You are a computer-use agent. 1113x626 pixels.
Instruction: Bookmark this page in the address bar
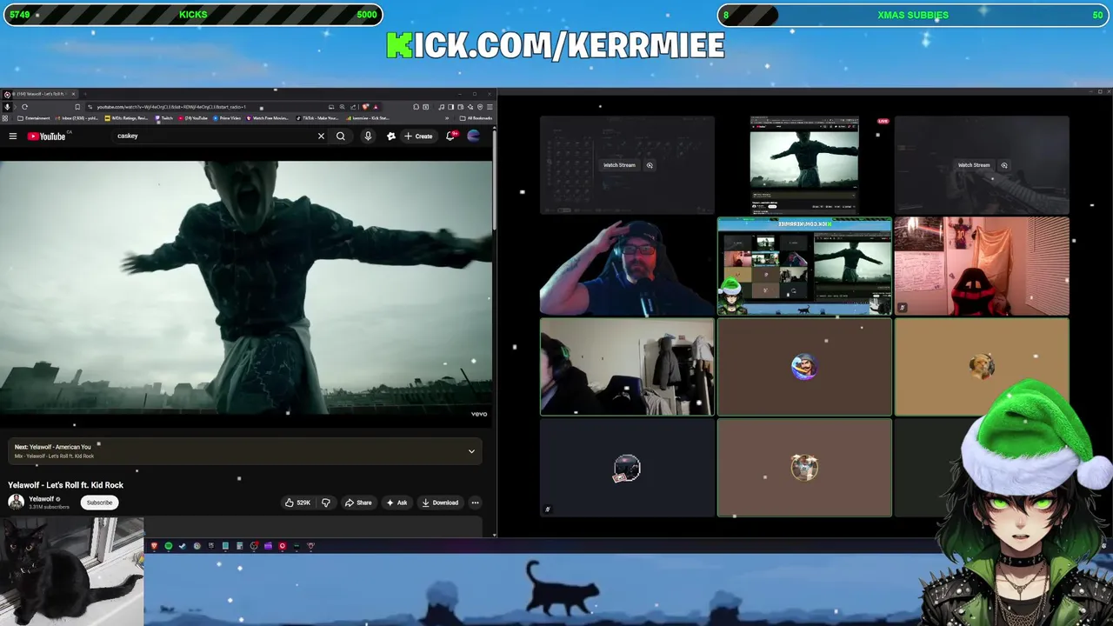tap(77, 107)
